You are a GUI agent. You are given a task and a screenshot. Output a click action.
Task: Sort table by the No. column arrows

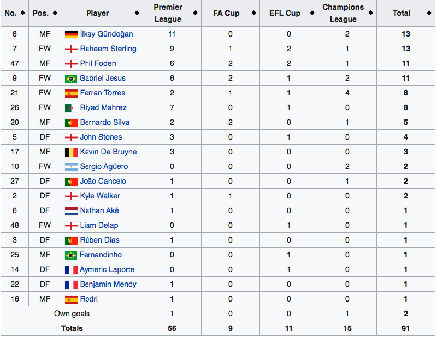point(22,13)
